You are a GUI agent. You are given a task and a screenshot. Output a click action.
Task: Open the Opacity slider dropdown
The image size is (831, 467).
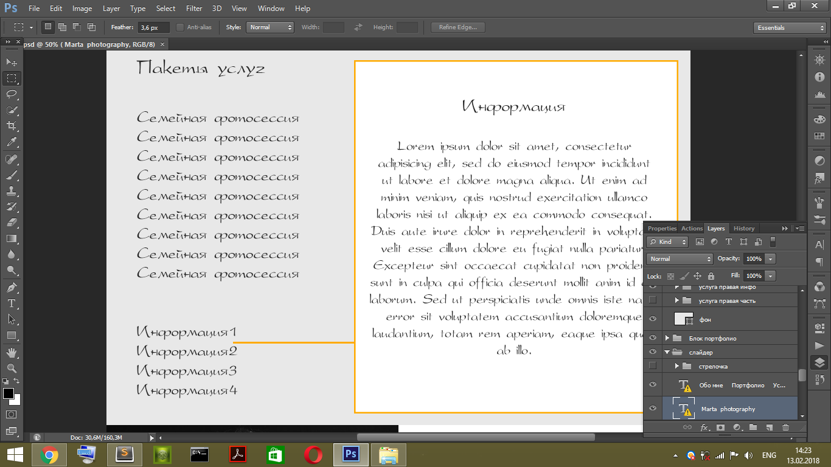click(x=771, y=259)
